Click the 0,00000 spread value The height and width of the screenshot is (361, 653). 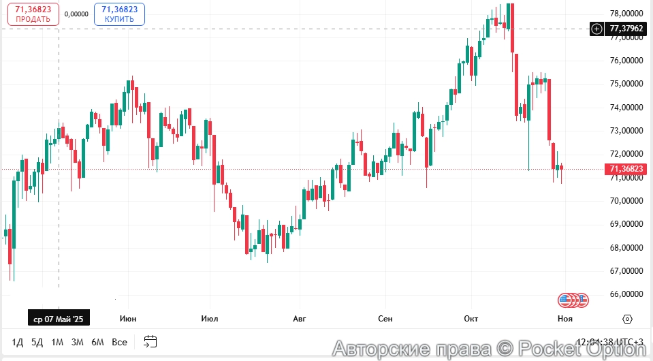point(76,14)
